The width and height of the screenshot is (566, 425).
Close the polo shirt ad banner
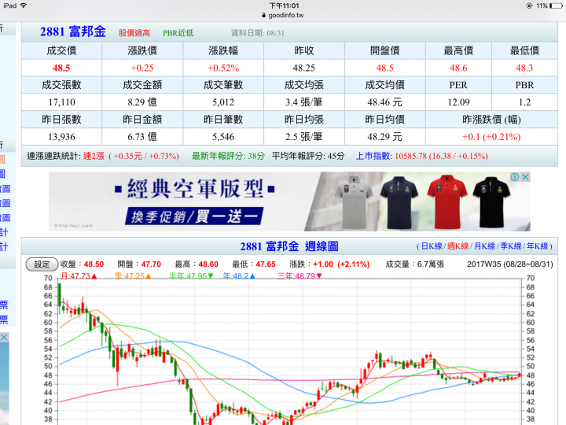[525, 177]
